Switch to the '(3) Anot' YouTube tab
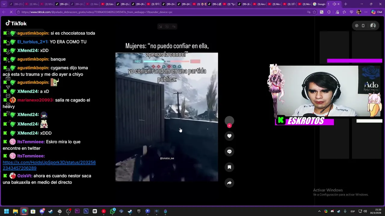The height and width of the screenshot is (216, 385). click(259, 4)
